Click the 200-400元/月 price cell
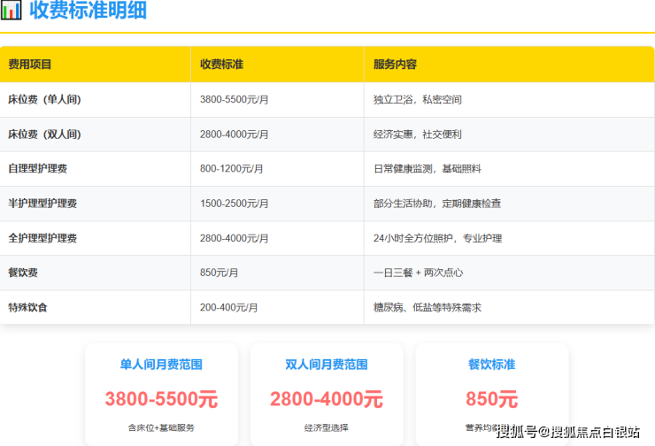 tap(229, 307)
